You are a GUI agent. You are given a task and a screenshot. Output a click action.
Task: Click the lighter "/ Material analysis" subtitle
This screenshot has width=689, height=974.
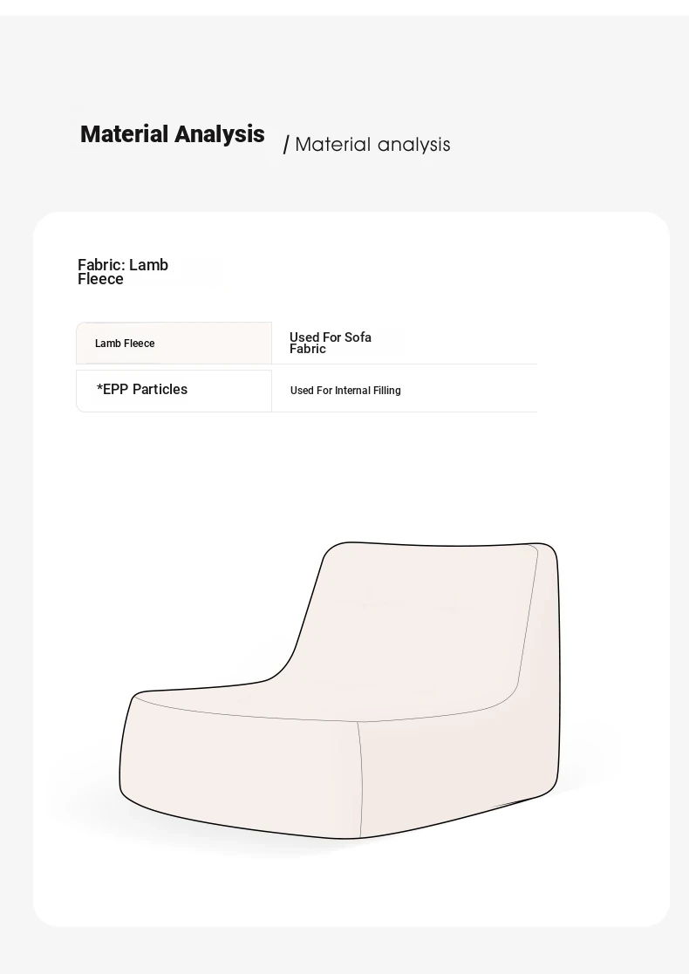tap(372, 145)
